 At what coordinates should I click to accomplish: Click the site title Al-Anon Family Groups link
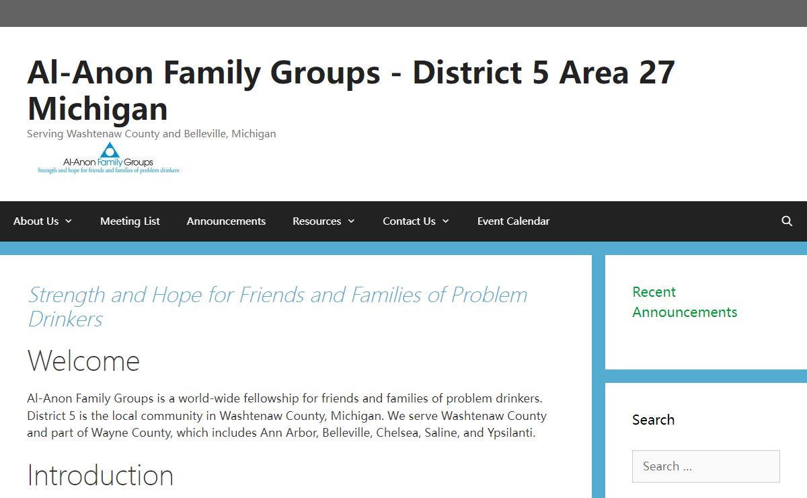point(350,90)
